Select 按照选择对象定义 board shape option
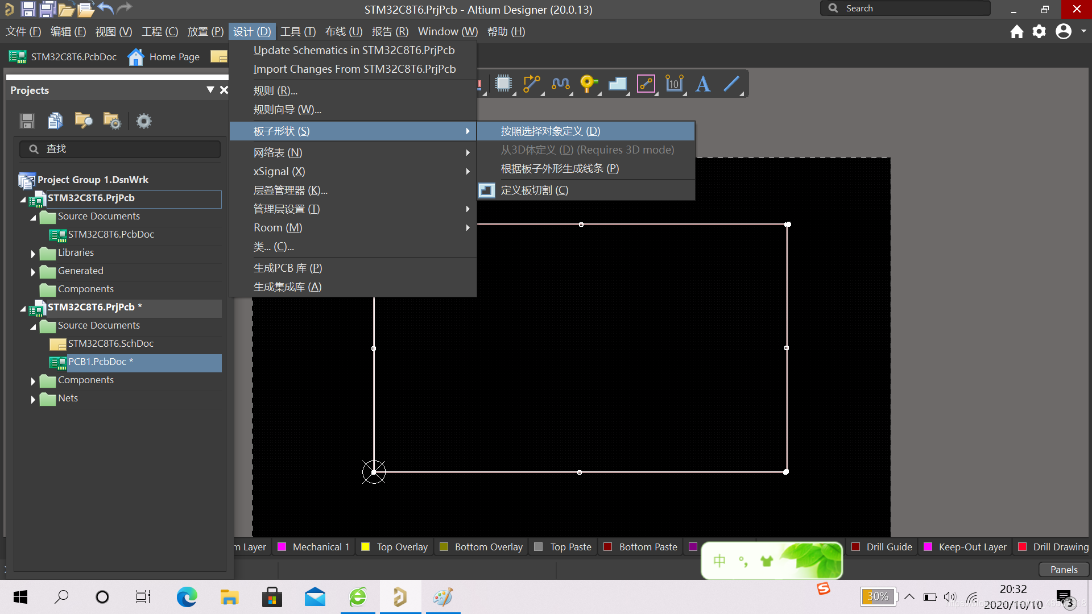Screen dimensions: 1092x614 tap(551, 130)
